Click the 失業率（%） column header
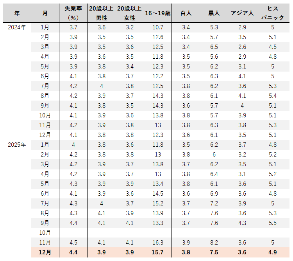Viewport: 293px width, 261px height. tap(73, 13)
